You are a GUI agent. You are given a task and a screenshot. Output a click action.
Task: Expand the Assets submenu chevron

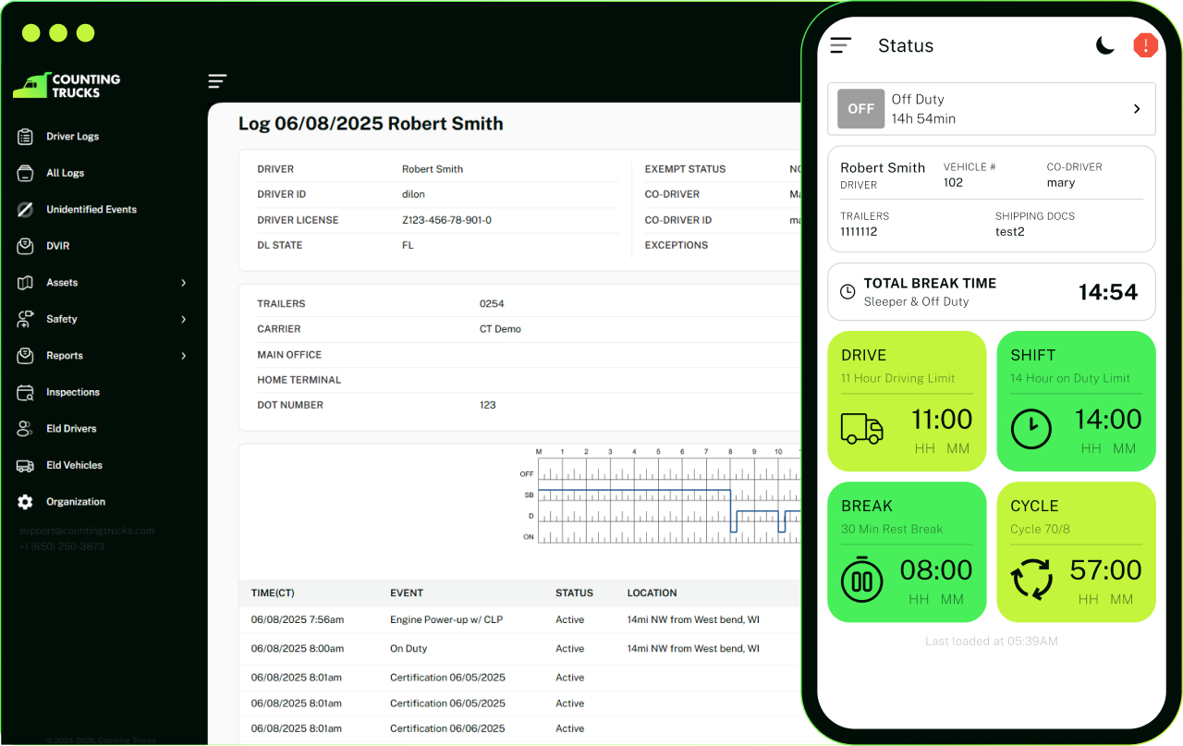tap(183, 283)
